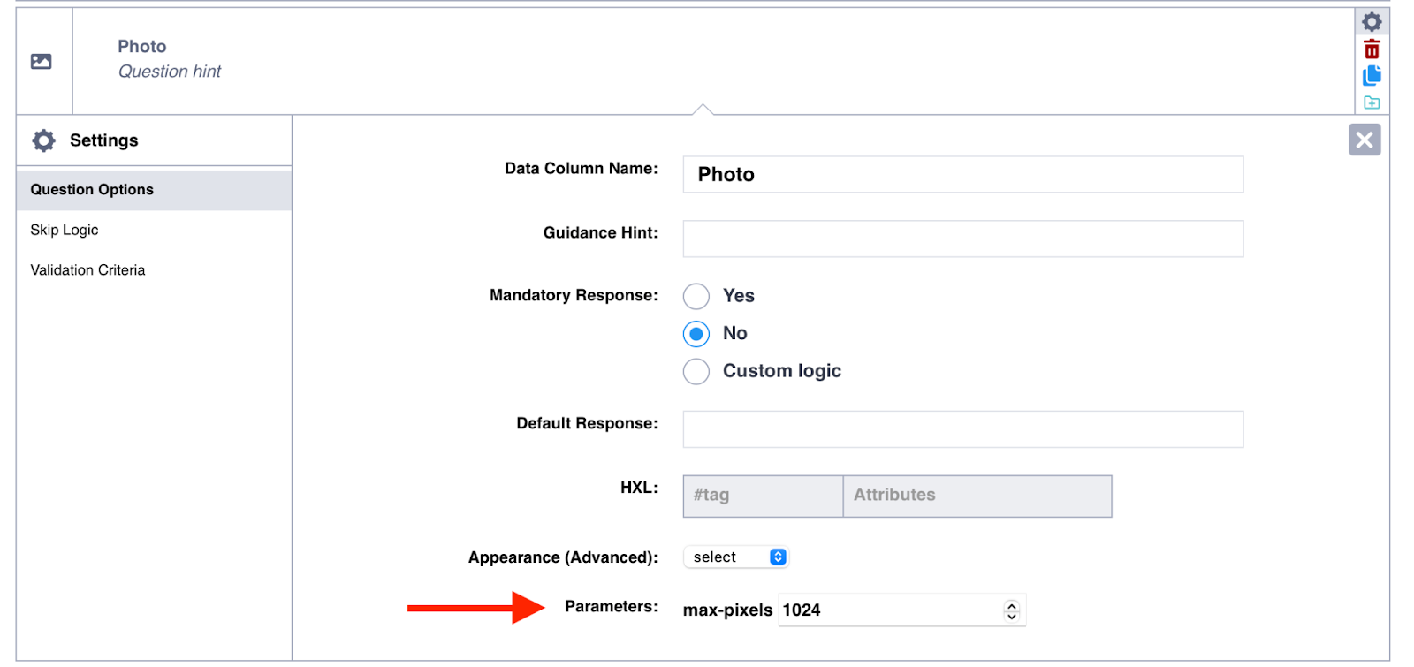The width and height of the screenshot is (1414, 667).
Task: Open the Appearance (Advanced) select dropdown
Action: (x=735, y=557)
